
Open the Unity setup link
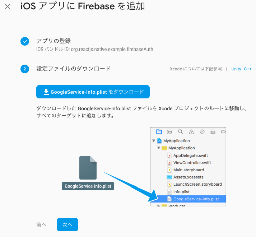236,69
